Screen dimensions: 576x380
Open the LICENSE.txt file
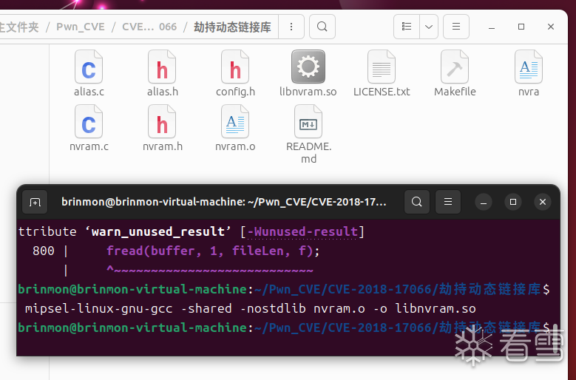click(382, 74)
